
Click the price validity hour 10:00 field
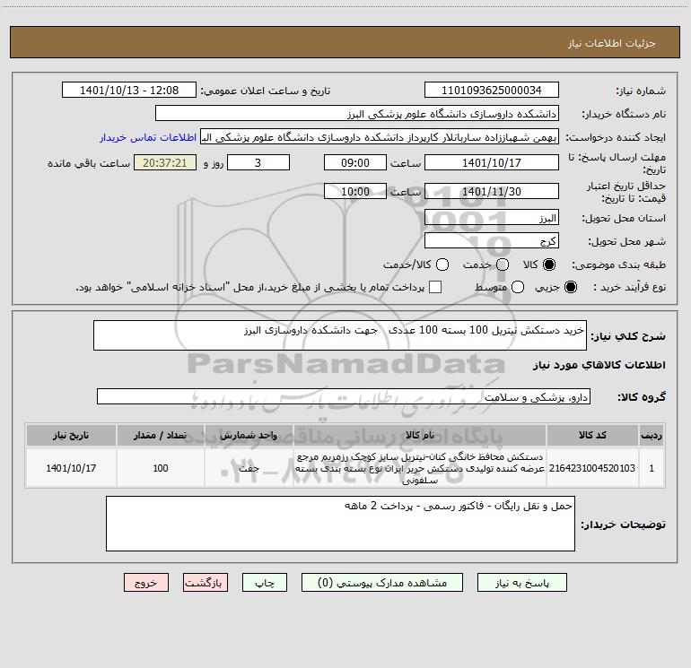click(x=355, y=191)
